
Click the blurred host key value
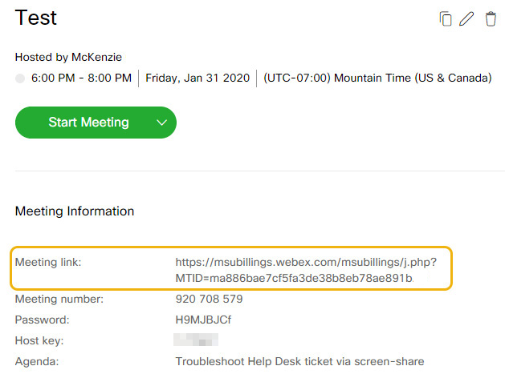196,340
